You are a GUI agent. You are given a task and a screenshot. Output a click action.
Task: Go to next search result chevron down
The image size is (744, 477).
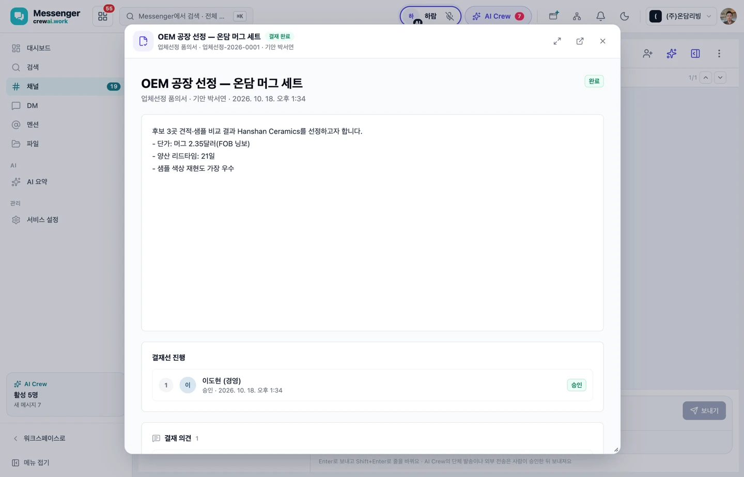(x=720, y=77)
